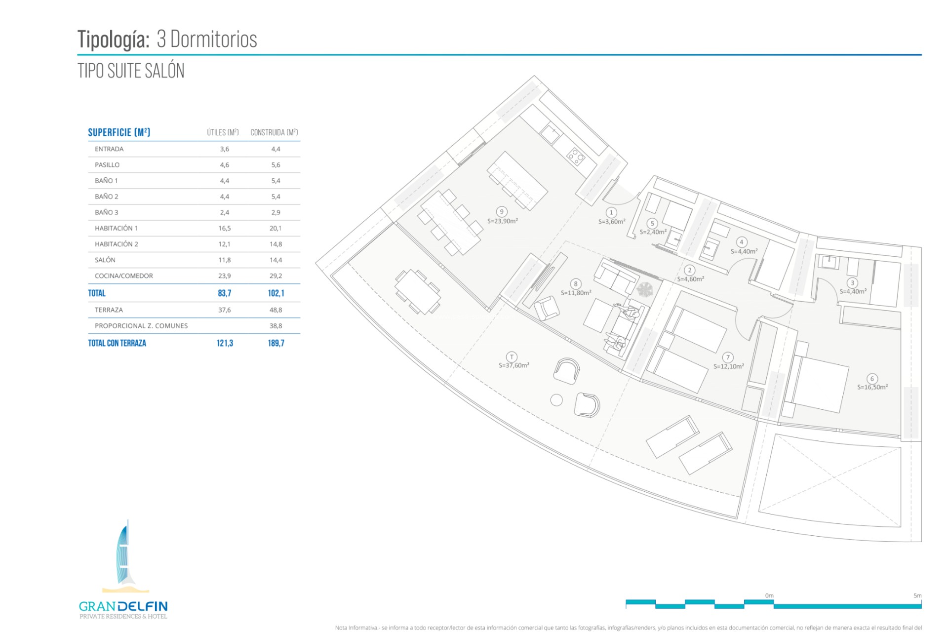
Task: Click the '0m' scale bar marker
Action: click(769, 595)
